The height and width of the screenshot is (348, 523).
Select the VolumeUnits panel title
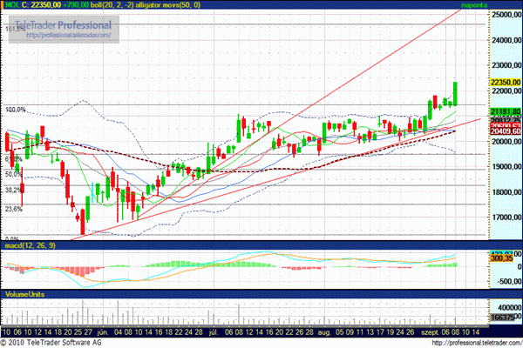[24, 295]
